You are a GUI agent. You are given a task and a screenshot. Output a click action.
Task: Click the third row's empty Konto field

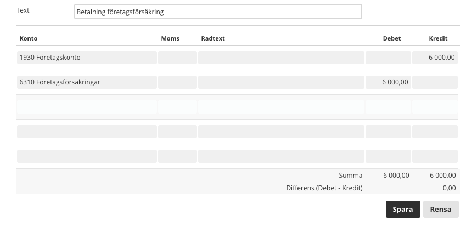[x=87, y=107]
